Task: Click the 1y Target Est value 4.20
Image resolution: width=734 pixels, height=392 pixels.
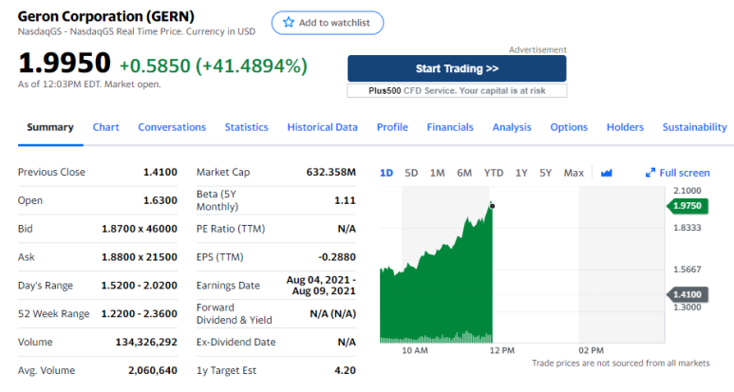Action: pos(345,370)
